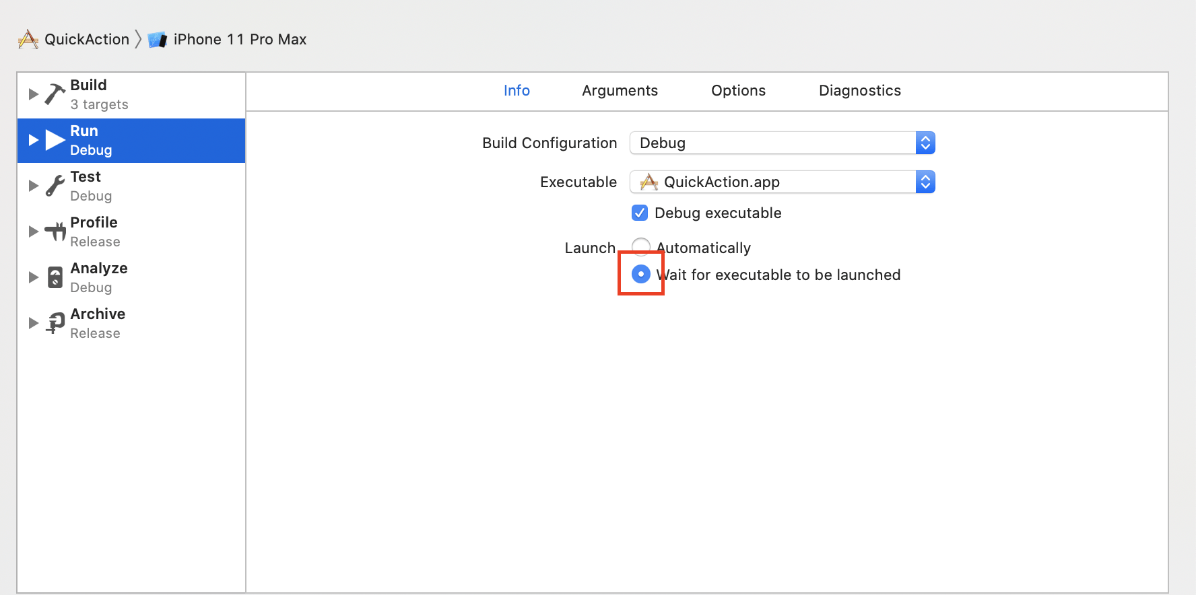Select Wait for executable to be launched

[x=641, y=274]
